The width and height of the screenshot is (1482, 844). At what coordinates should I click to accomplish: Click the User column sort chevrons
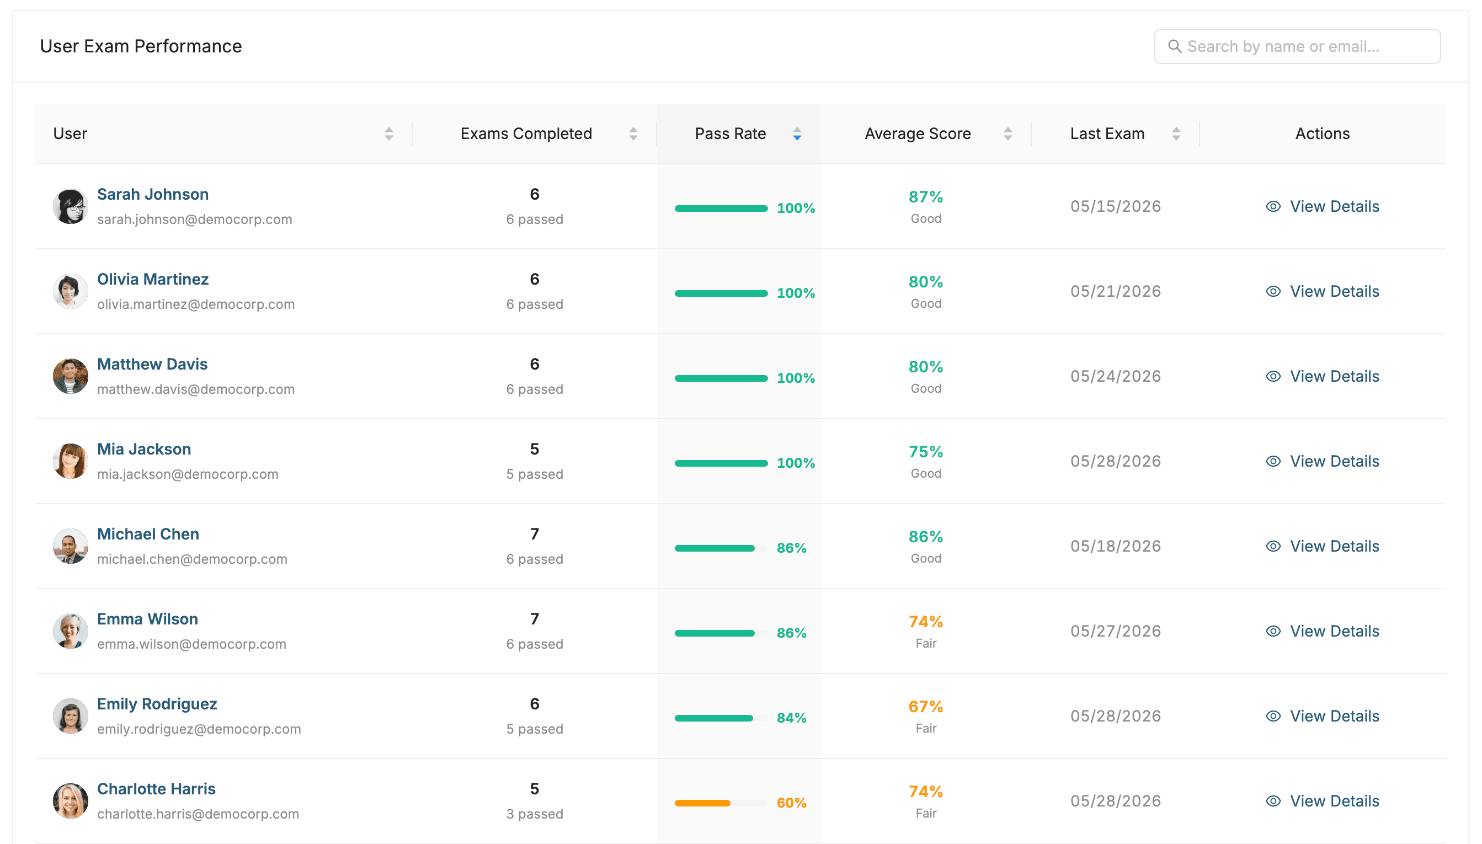click(389, 133)
